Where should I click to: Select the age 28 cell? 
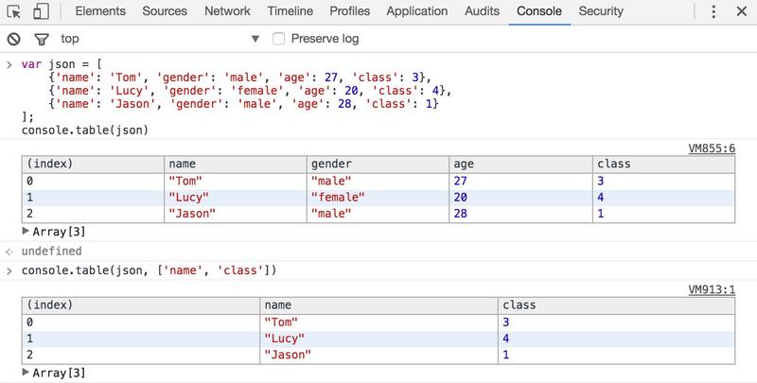521,214
